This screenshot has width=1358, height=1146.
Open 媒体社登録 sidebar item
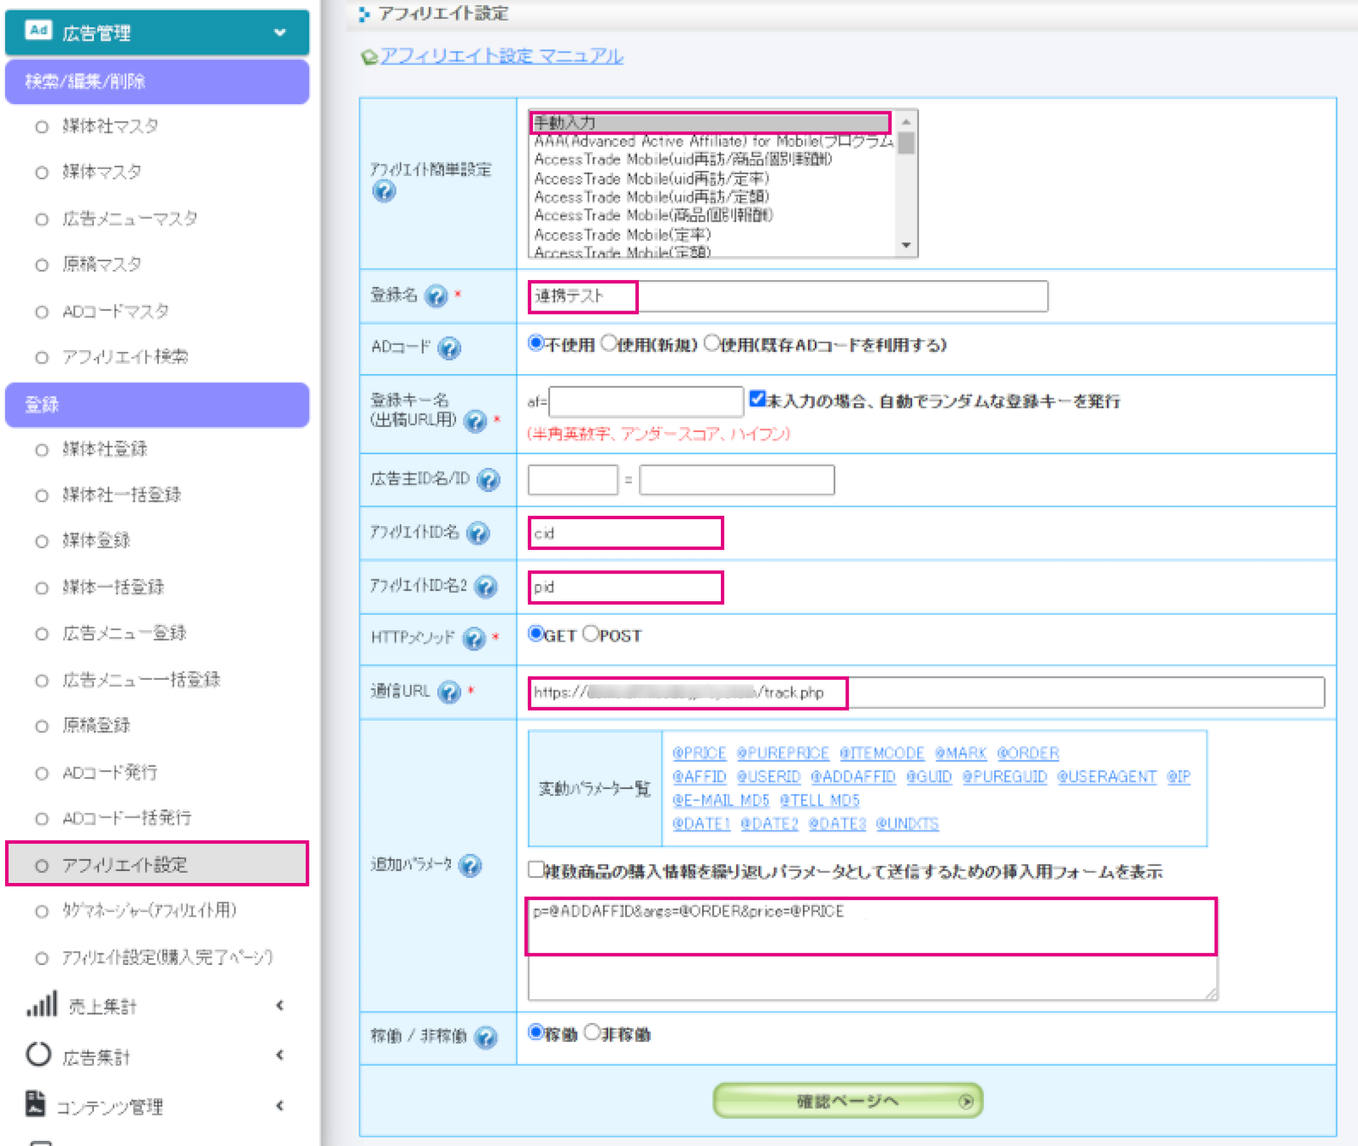point(105,449)
